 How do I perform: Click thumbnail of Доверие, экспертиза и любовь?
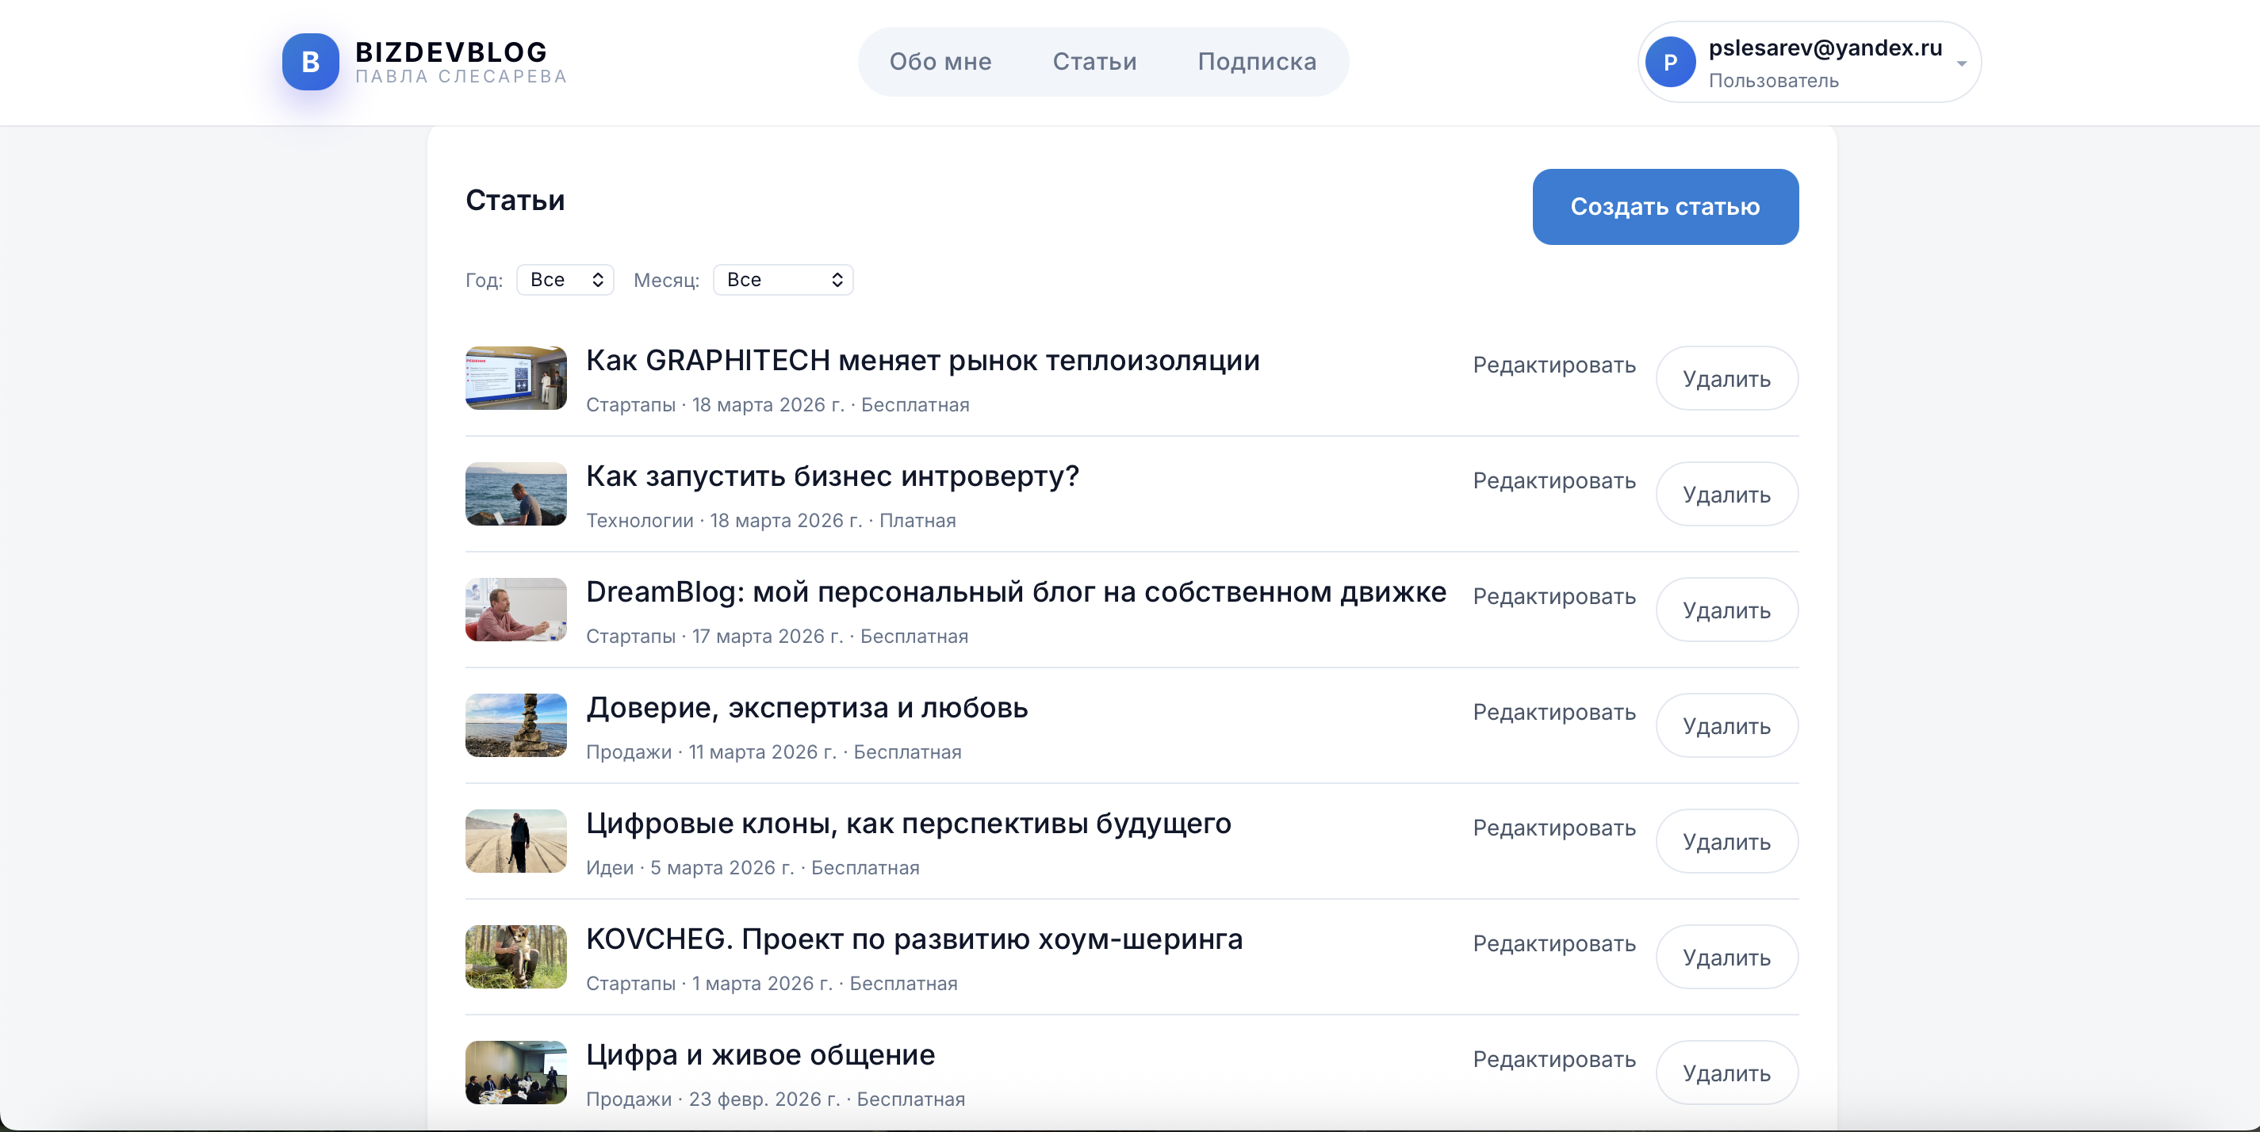coord(516,725)
